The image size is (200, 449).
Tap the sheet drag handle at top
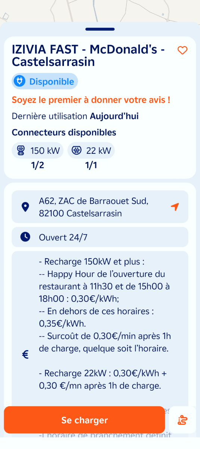(x=100, y=29)
